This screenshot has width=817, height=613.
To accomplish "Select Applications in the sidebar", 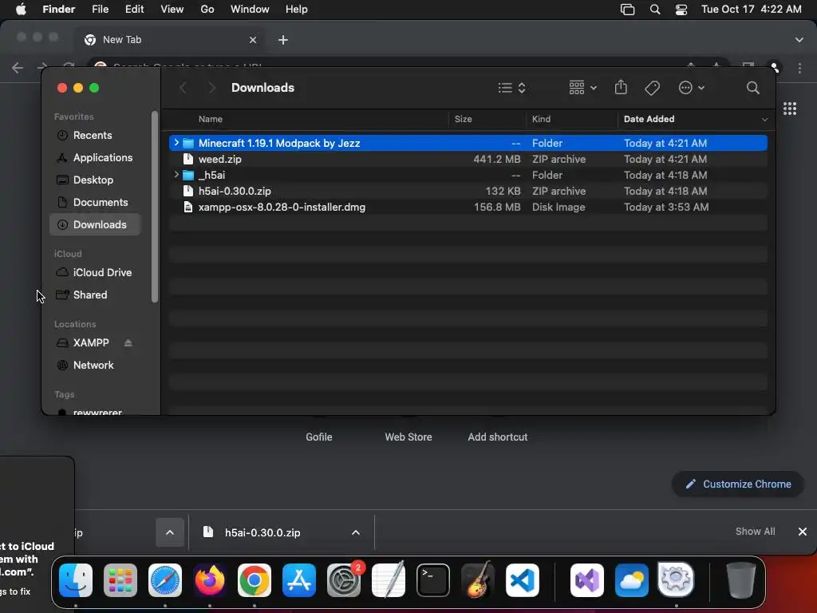I will tap(95, 157).
